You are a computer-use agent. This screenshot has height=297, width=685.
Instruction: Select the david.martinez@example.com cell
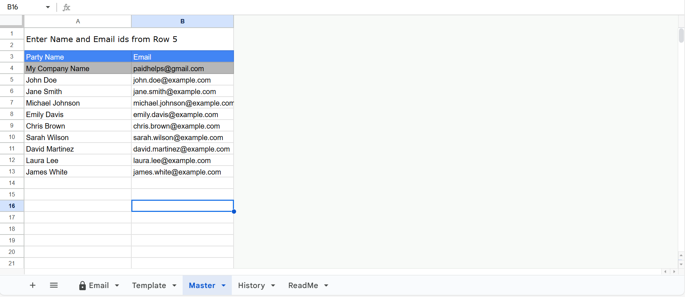coord(183,149)
